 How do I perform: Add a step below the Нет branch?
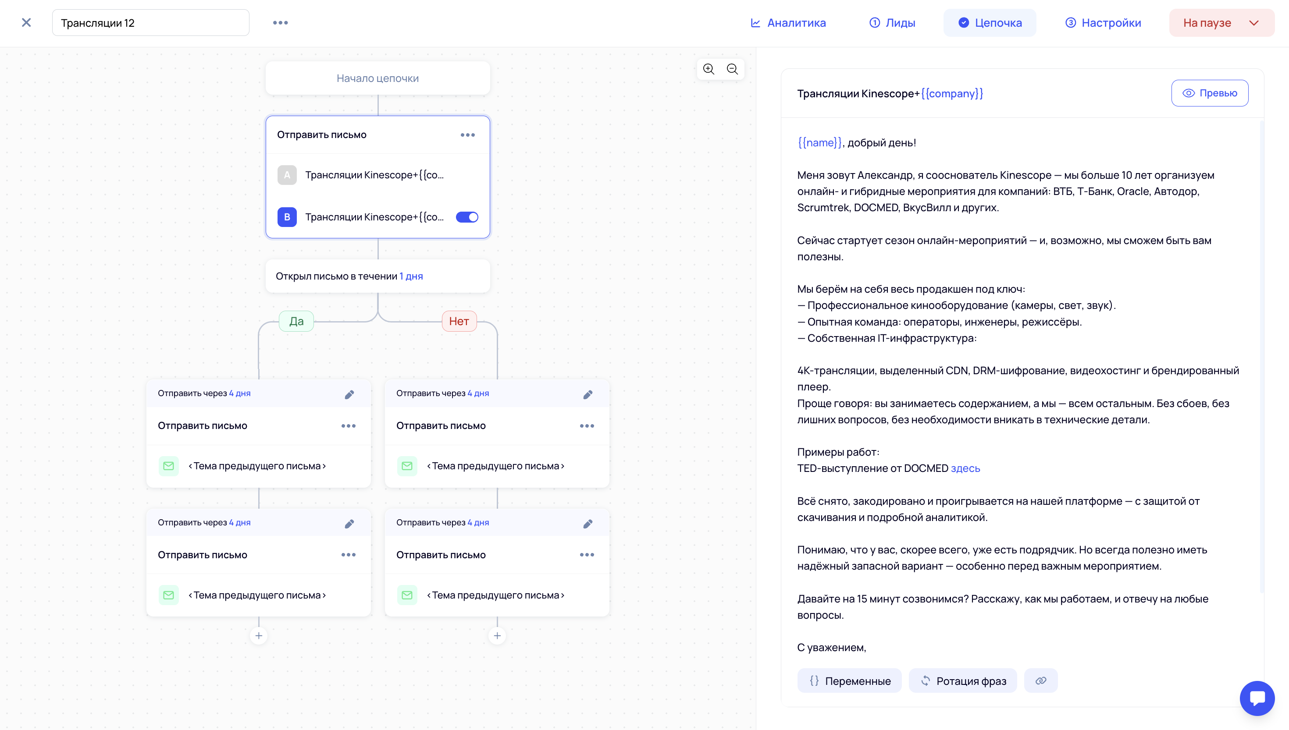click(497, 636)
